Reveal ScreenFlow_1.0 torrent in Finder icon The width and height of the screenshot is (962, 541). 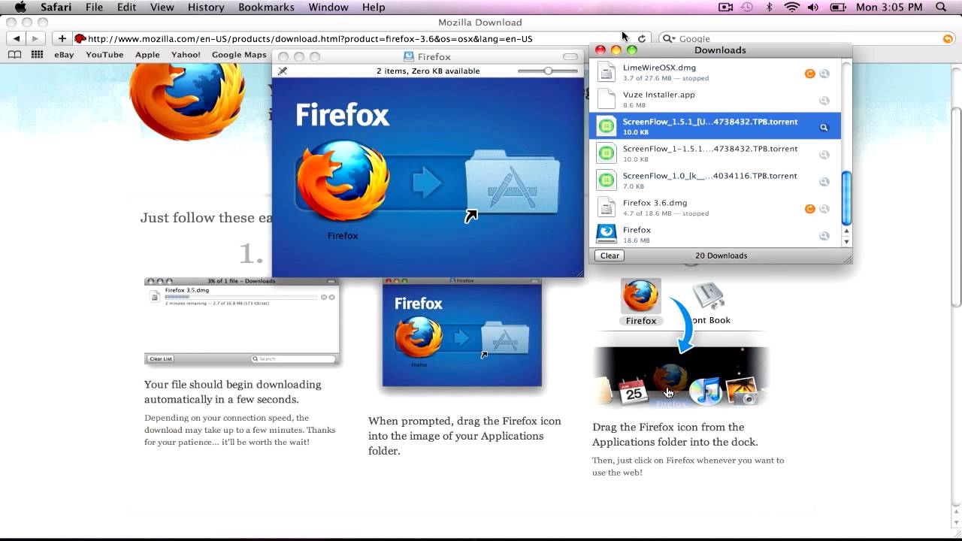(x=824, y=182)
